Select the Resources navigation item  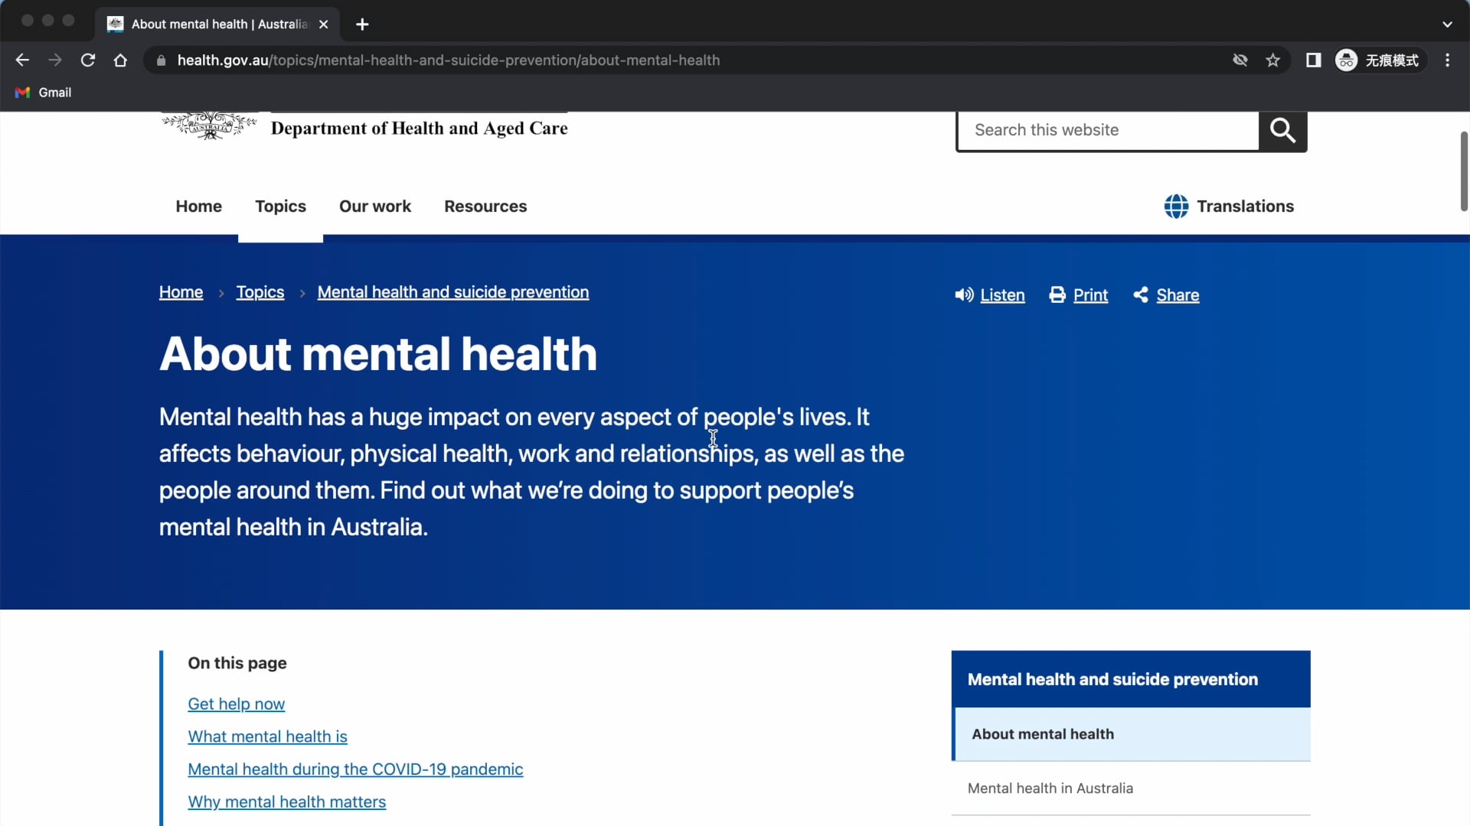[x=485, y=206]
